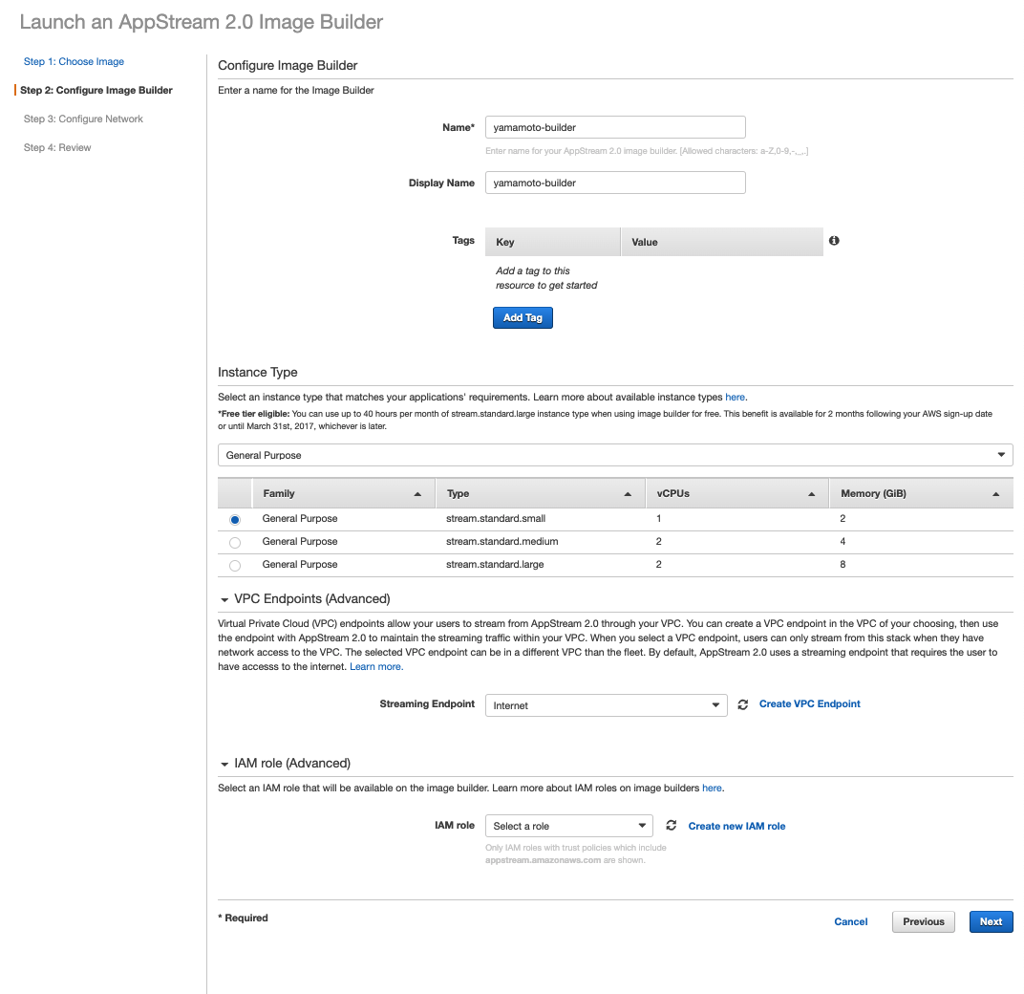Click the Add Tag button
This screenshot has height=994, width=1024.
(523, 317)
